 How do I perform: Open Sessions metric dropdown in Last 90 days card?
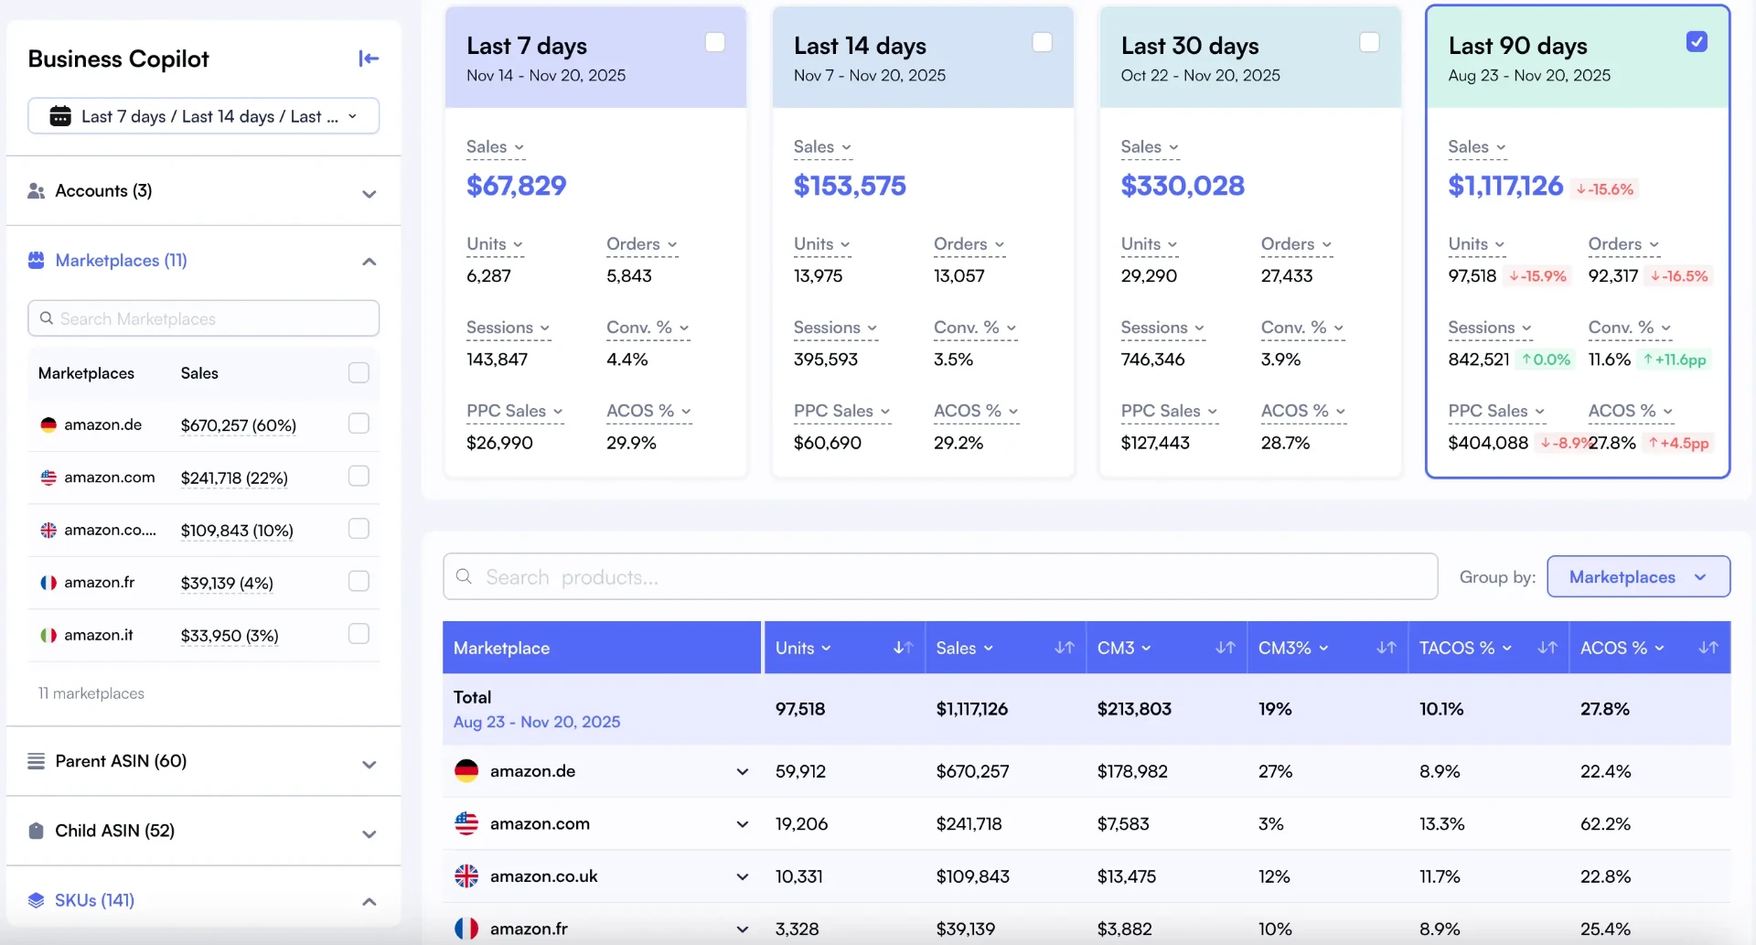tap(1490, 328)
